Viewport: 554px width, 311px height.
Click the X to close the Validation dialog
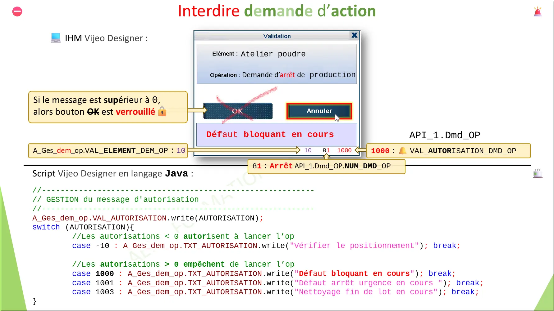(354, 35)
